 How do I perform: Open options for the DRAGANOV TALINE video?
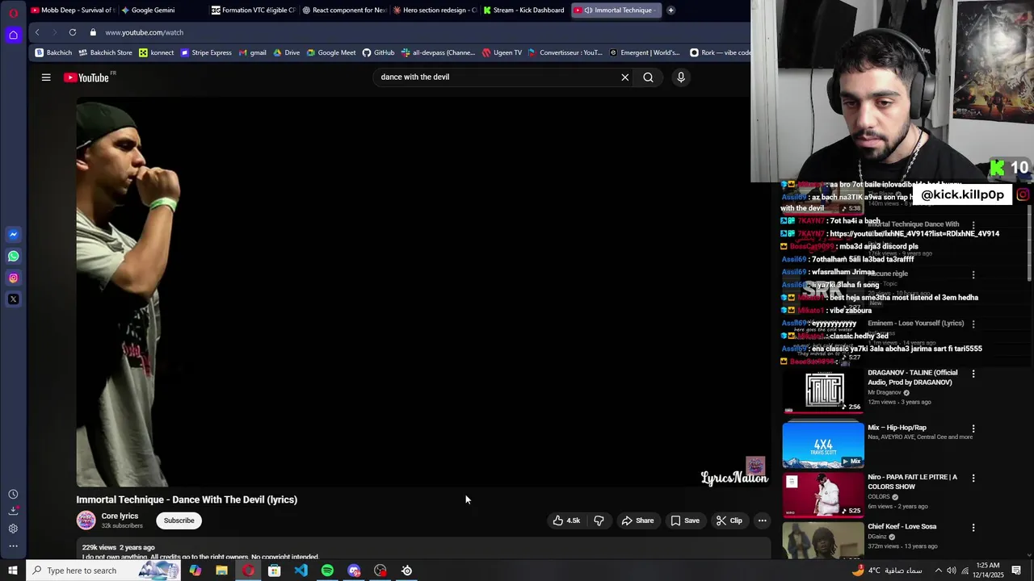[x=973, y=374]
